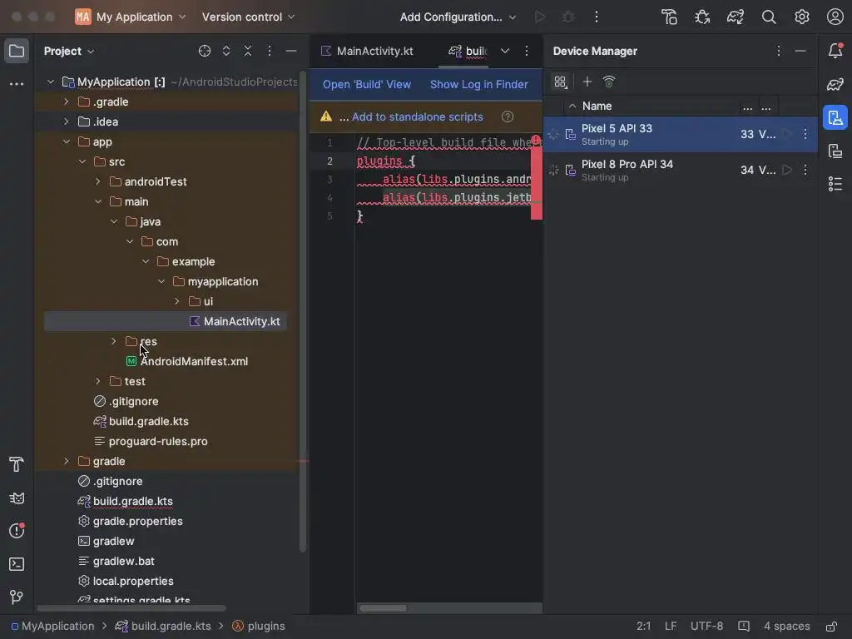Open the Git version control tool window
The image size is (852, 639).
tap(17, 597)
